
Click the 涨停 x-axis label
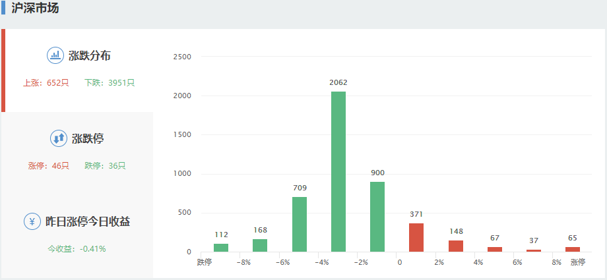pyautogui.click(x=578, y=263)
